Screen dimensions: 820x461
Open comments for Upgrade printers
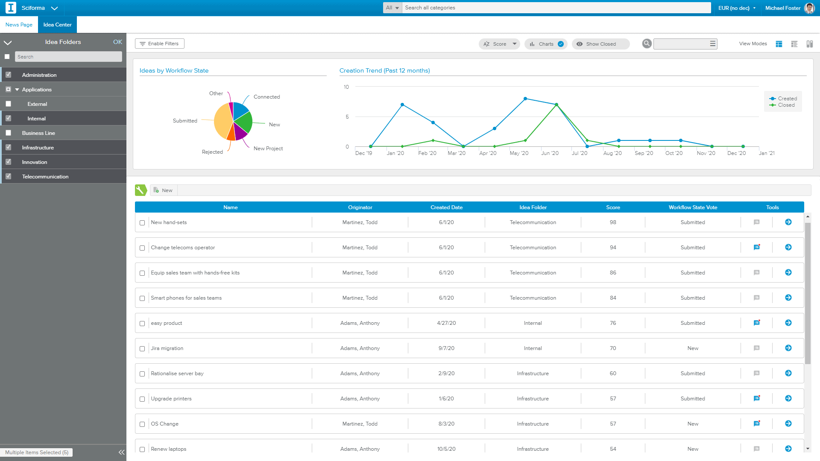756,398
